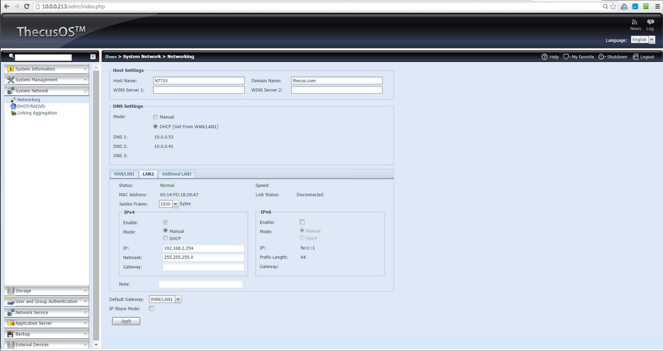This screenshot has height=351, width=663.
Task: Click the Logout icon
Action: tap(635, 57)
